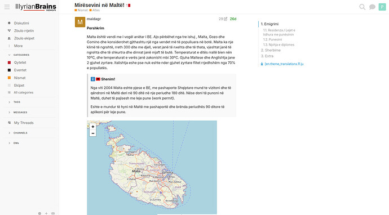This screenshot has height=215, width=389.
Task: Open the chat bubble icon
Action: click(372, 7)
